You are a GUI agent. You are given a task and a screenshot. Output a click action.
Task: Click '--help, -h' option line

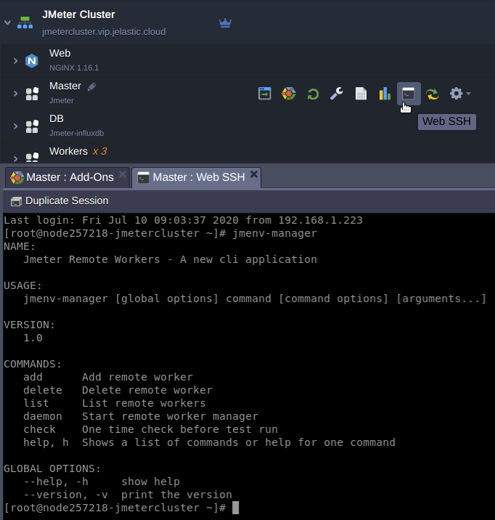tap(102, 482)
